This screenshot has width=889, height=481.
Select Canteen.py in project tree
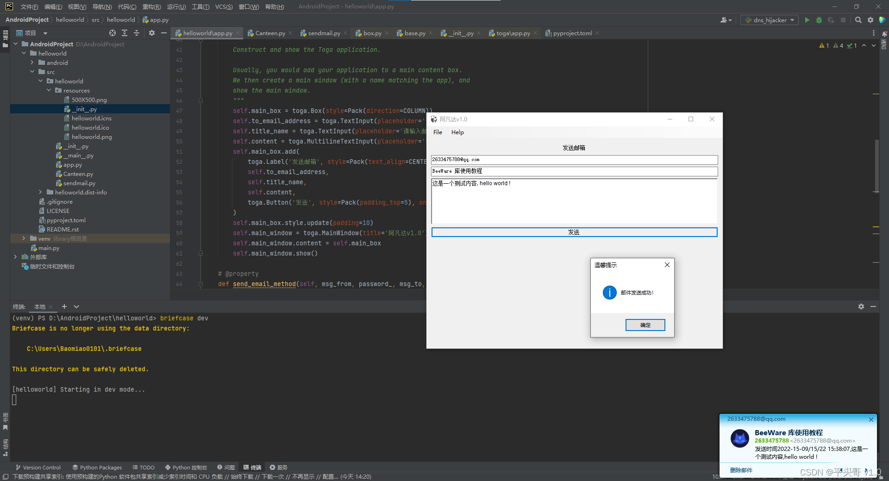(x=78, y=174)
